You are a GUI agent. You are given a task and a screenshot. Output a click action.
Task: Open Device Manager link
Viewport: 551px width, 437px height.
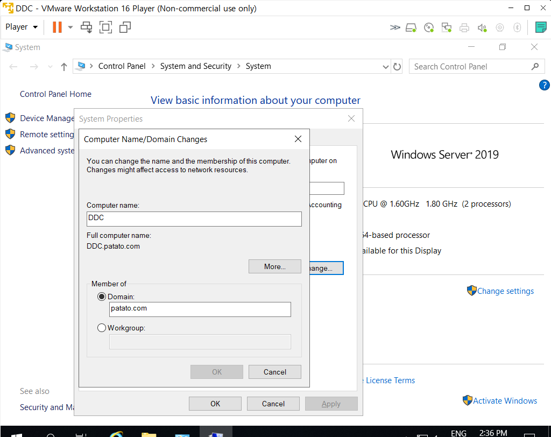click(47, 118)
